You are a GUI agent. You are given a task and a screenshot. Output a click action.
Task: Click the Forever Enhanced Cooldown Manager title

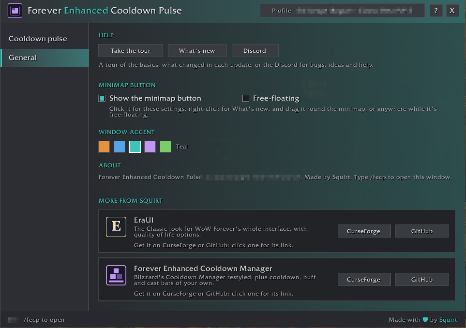click(x=203, y=268)
